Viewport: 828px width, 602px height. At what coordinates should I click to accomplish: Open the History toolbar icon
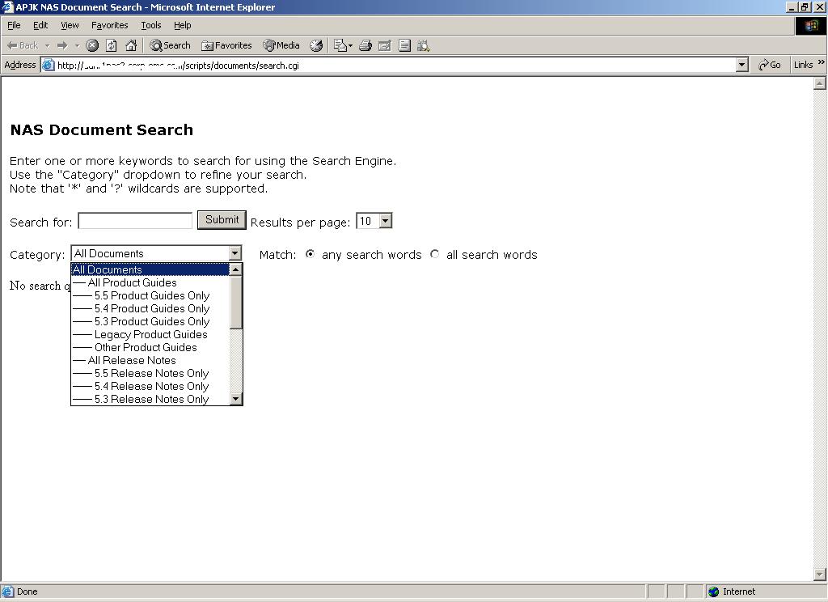[x=316, y=45]
